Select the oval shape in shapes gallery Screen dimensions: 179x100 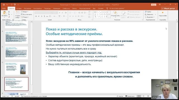pyautogui.click(x=104, y=12)
